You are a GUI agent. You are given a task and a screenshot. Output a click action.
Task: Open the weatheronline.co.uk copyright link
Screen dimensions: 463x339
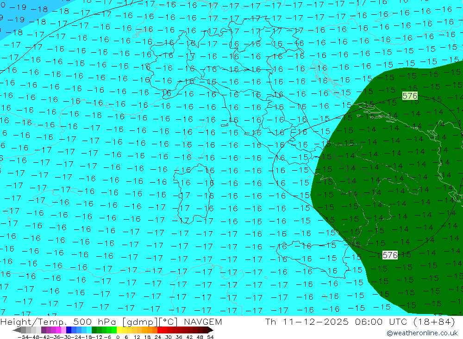pyautogui.click(x=422, y=333)
